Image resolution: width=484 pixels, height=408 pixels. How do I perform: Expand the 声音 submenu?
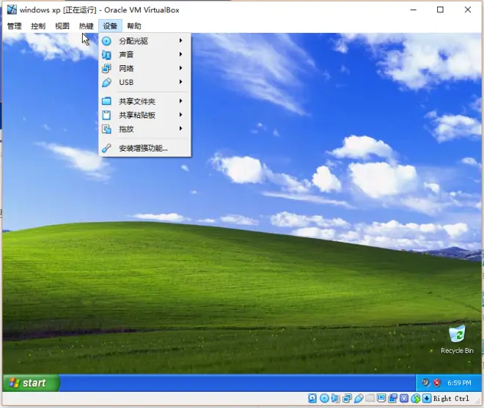[144, 55]
